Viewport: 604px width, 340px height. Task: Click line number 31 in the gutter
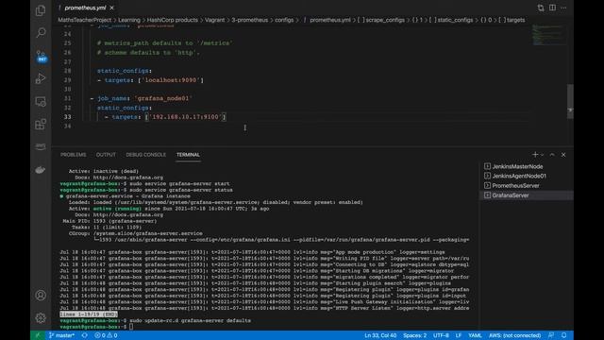tap(68, 98)
